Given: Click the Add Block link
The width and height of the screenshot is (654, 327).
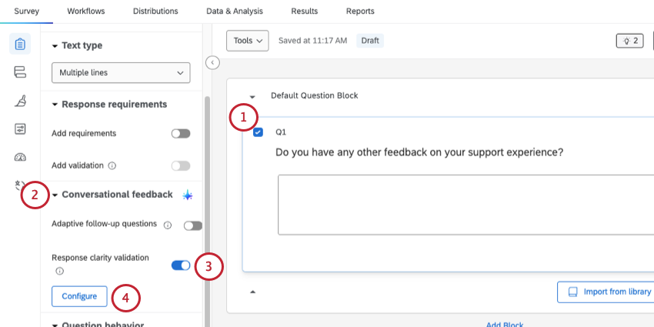Looking at the screenshot, I should click(505, 324).
